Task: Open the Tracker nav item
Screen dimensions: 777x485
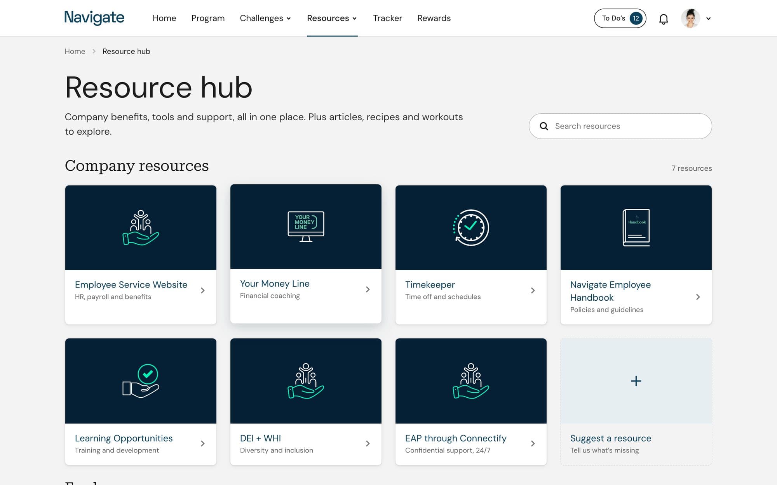Action: 387,18
